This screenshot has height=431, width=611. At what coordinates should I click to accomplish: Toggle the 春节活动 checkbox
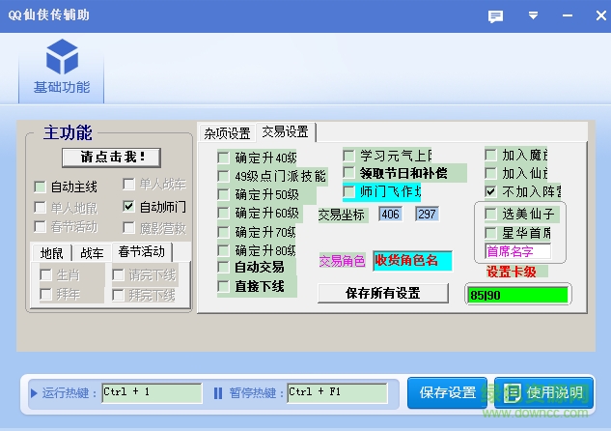[x=41, y=227]
